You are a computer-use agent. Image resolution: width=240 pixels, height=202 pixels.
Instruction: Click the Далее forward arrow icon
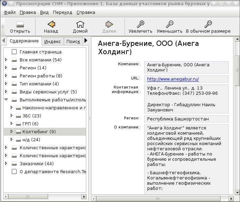[109, 24]
